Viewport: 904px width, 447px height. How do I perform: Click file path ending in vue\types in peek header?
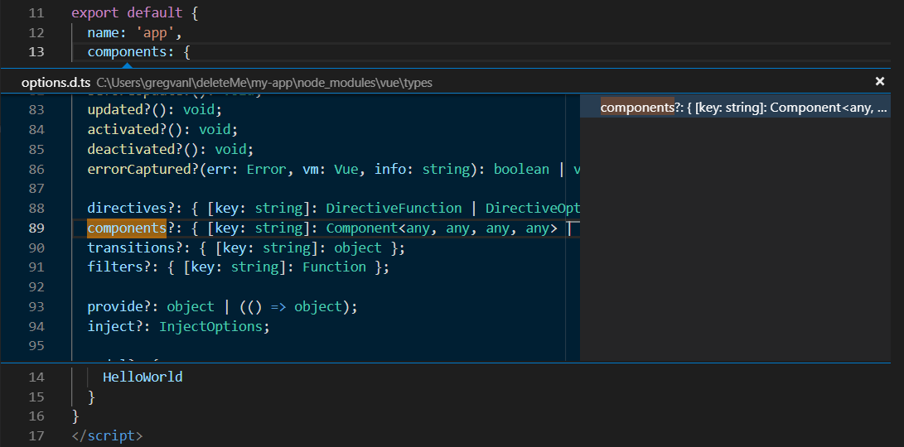click(x=264, y=83)
